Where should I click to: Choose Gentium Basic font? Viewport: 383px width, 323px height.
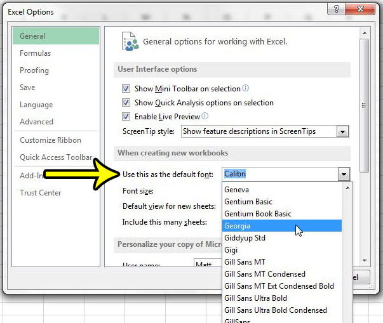pos(282,202)
